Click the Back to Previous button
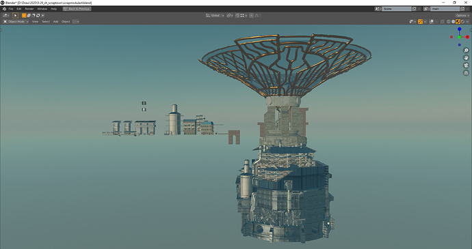The width and height of the screenshot is (472, 249). [x=77, y=9]
